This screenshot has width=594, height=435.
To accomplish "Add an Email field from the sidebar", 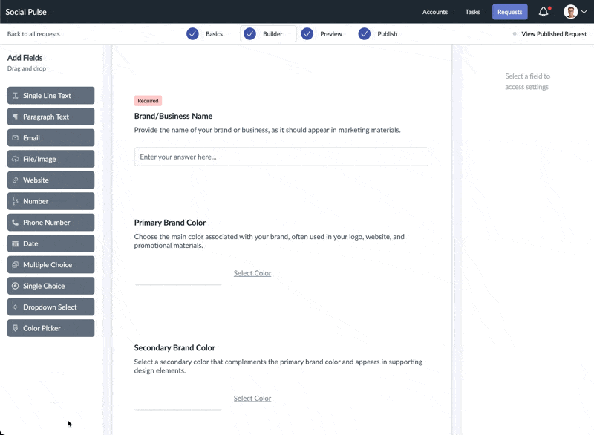I will pos(50,137).
